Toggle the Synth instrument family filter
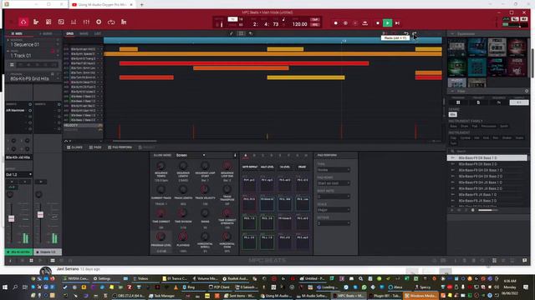The width and height of the screenshot is (535, 300). tap(504, 126)
